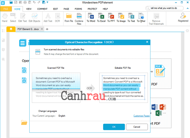Redo the last action
The height and width of the screenshot is (138, 190).
[x=39, y=2]
